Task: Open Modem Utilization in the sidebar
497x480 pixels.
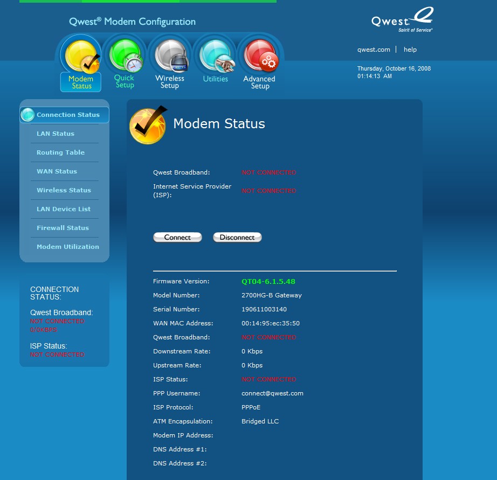Action: (x=68, y=247)
